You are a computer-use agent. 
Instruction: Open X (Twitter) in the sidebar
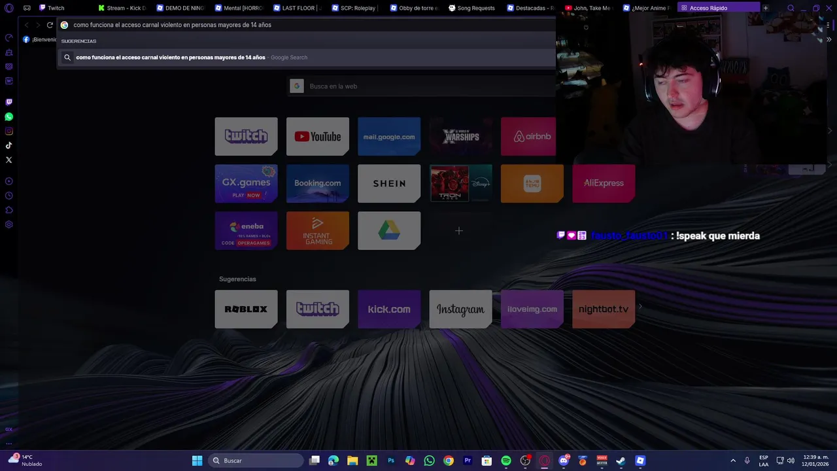pyautogui.click(x=9, y=160)
